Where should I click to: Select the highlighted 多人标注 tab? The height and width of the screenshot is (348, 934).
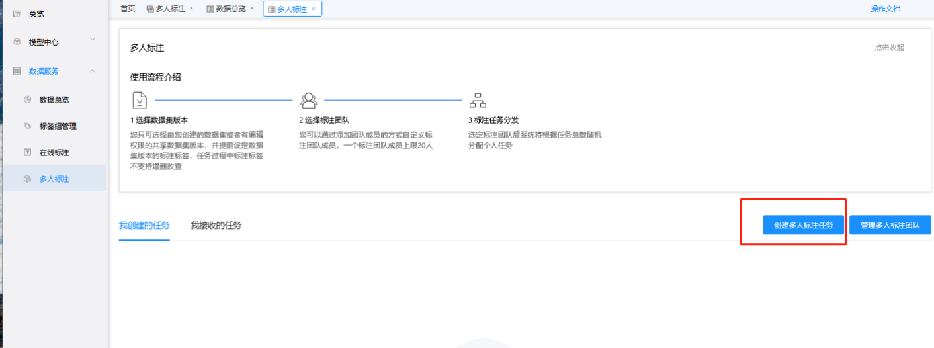(292, 9)
